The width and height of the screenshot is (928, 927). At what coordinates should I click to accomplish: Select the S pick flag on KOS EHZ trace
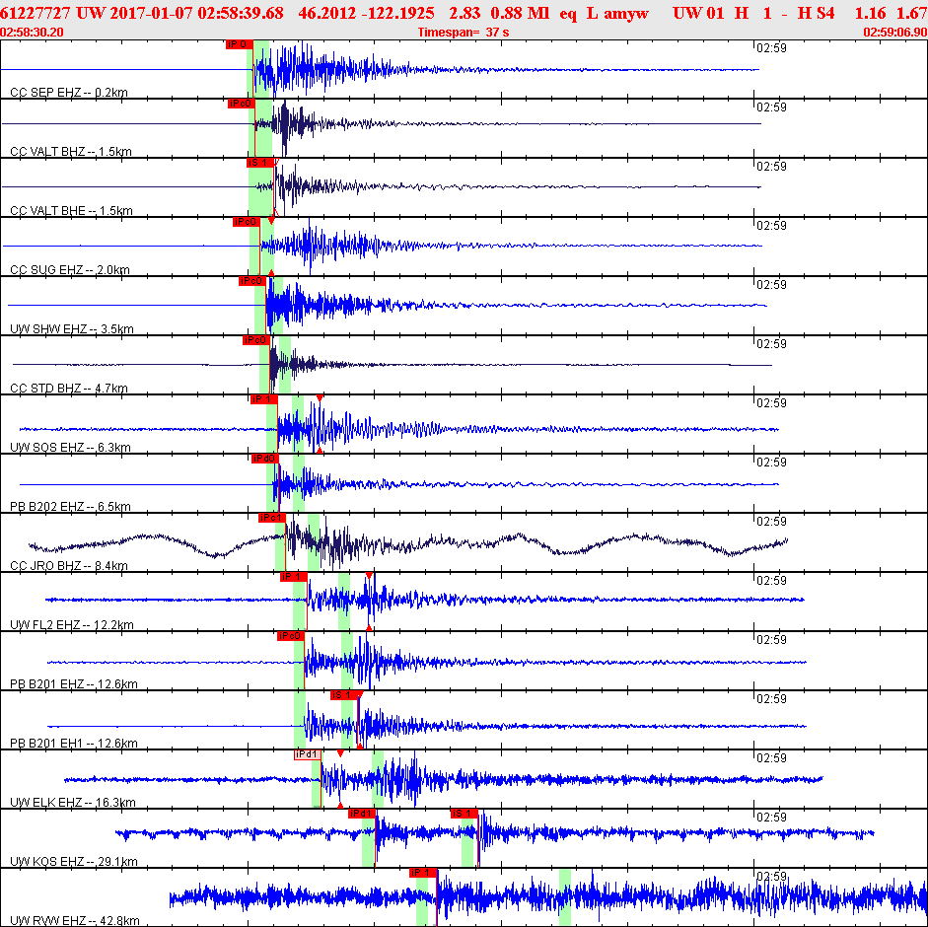point(464,814)
